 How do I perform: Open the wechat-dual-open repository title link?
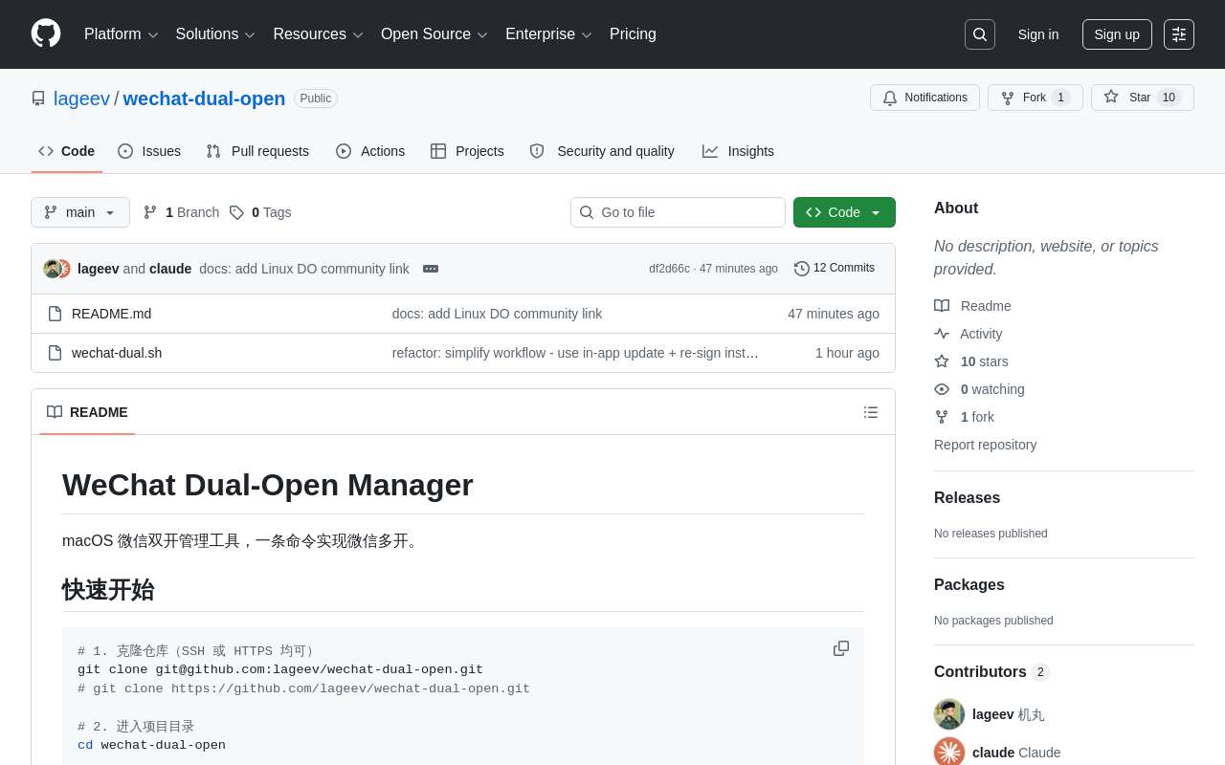point(204,98)
